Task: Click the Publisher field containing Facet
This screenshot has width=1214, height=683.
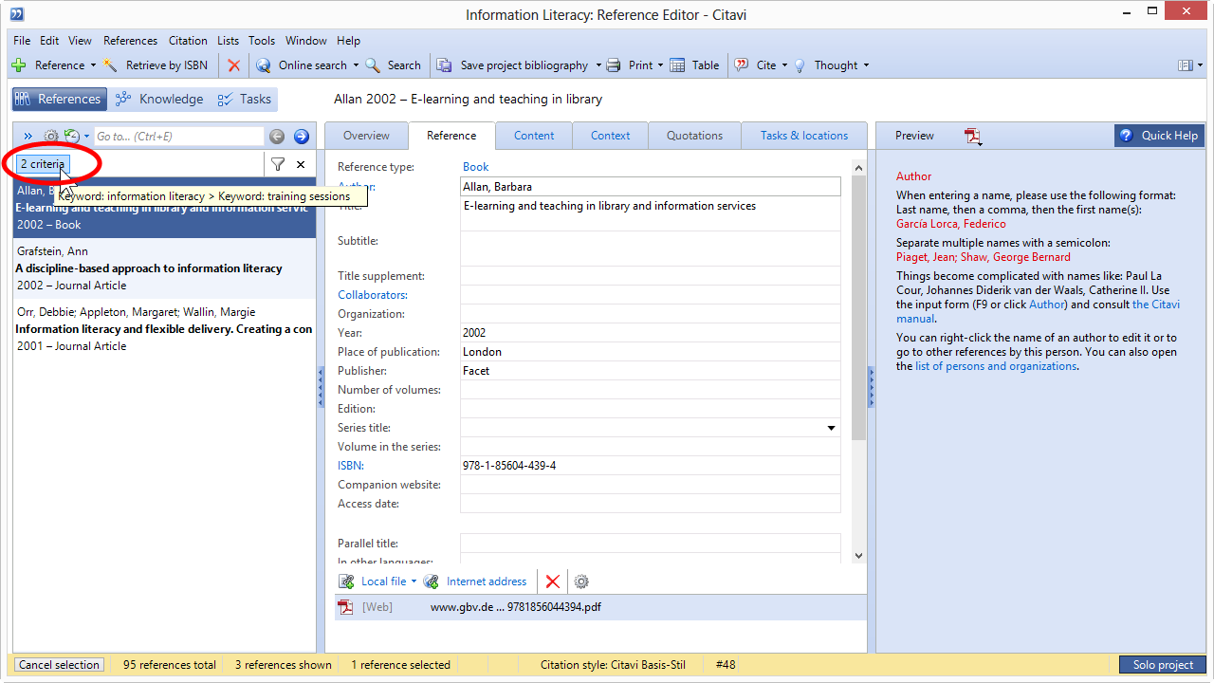Action: coord(651,371)
